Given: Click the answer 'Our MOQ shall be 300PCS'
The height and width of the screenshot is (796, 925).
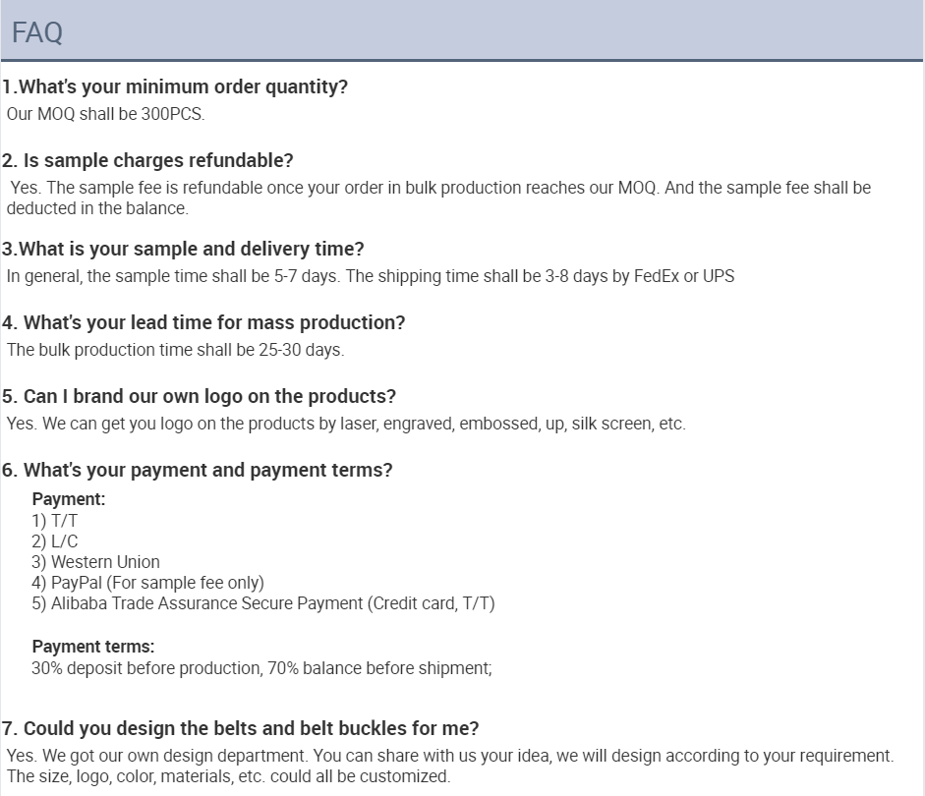Looking at the screenshot, I should [105, 114].
